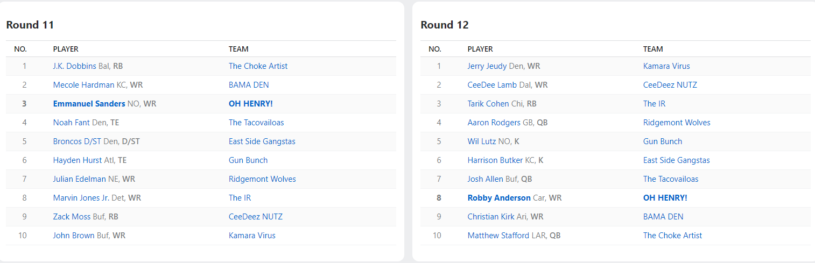The height and width of the screenshot is (263, 815).
Task: Open Matthew Stafford player page
Action: 498,236
